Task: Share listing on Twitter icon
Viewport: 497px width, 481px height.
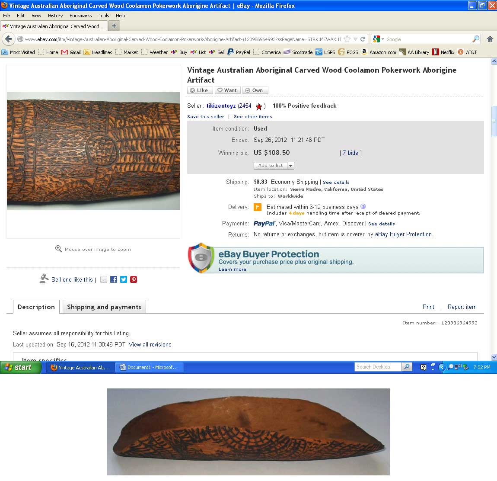Action: (x=124, y=279)
